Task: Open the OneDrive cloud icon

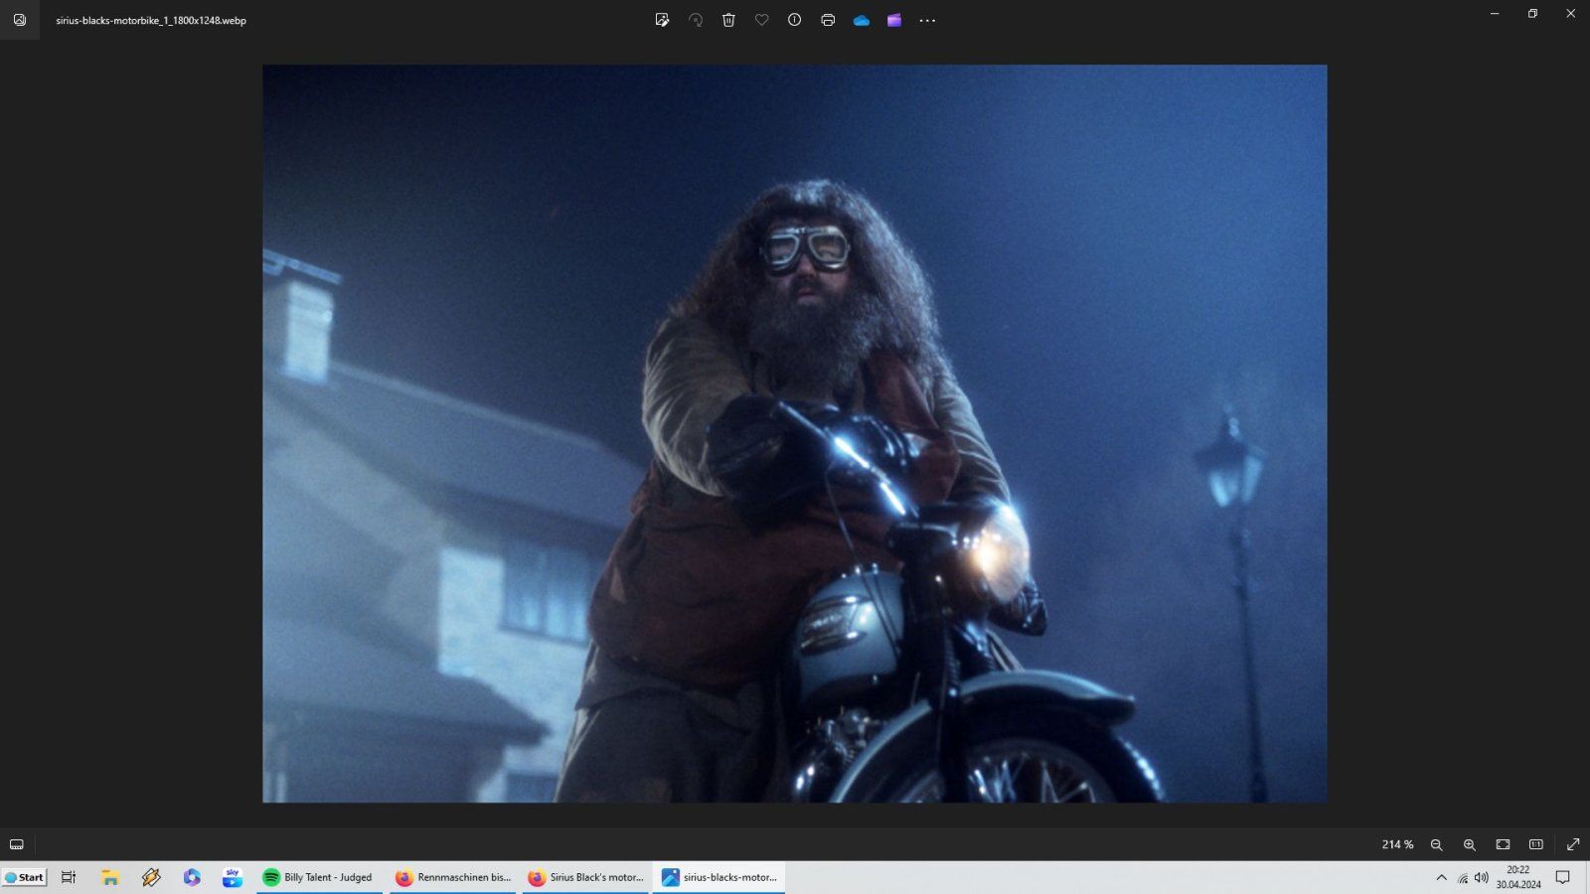Action: click(x=862, y=20)
